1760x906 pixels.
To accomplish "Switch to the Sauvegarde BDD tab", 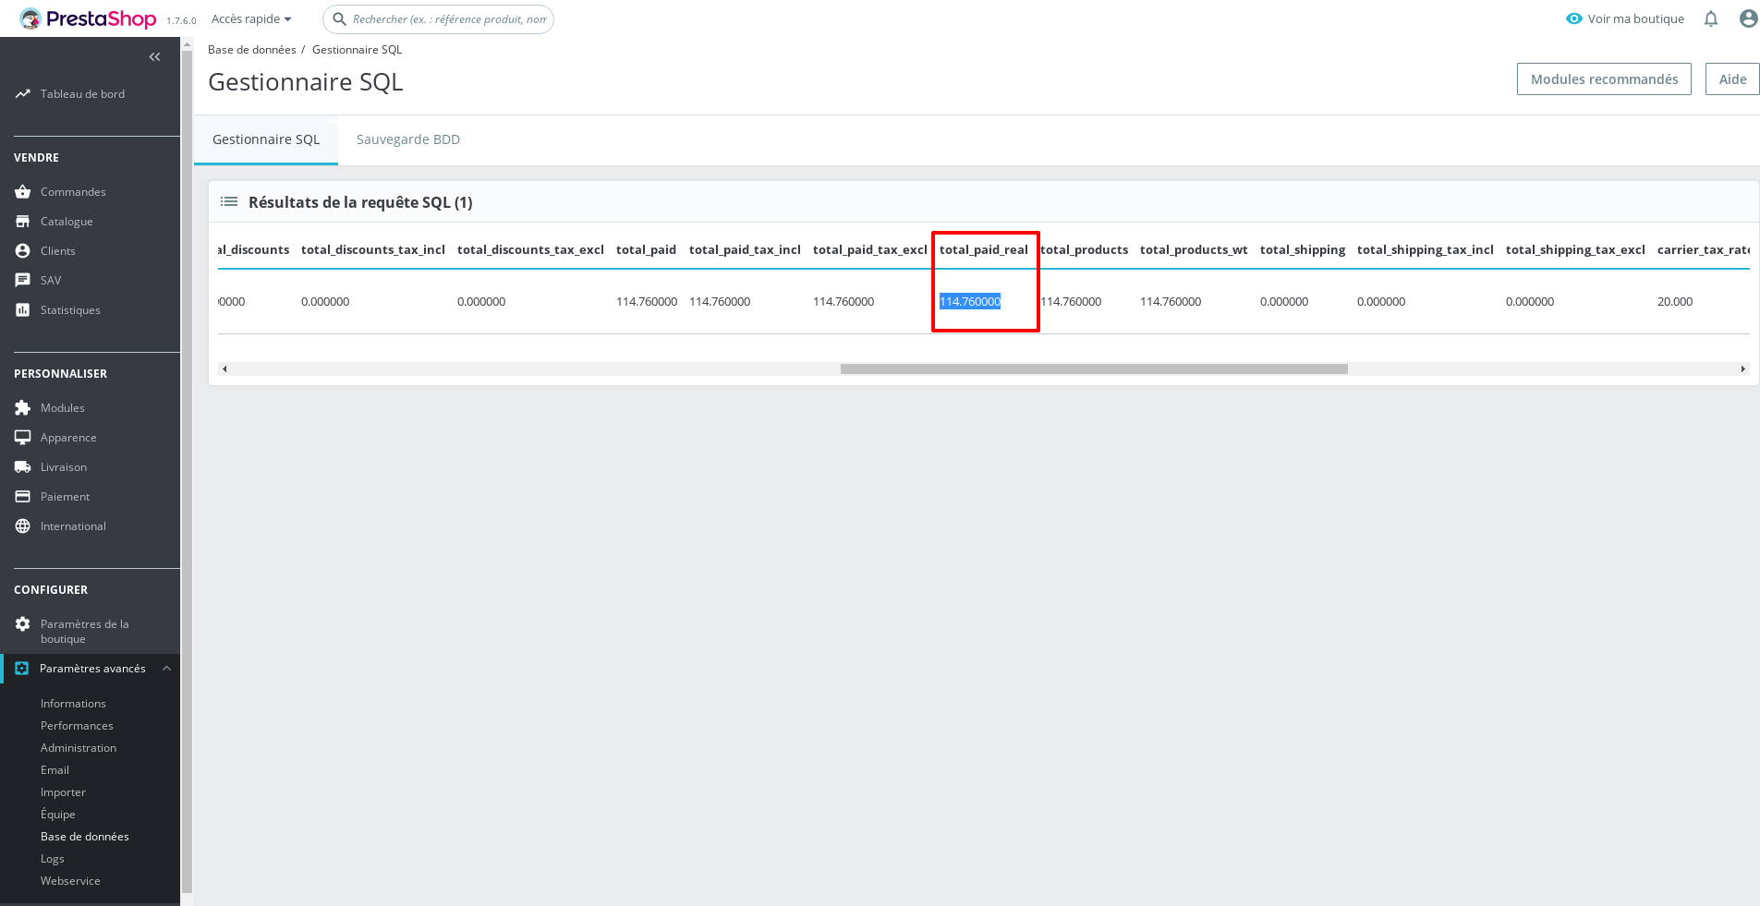I will 407,139.
